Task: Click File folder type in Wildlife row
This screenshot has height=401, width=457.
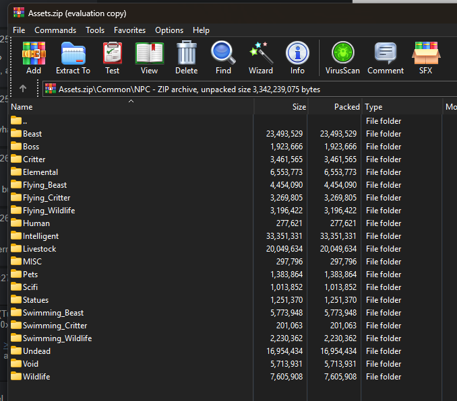Action: (x=384, y=377)
